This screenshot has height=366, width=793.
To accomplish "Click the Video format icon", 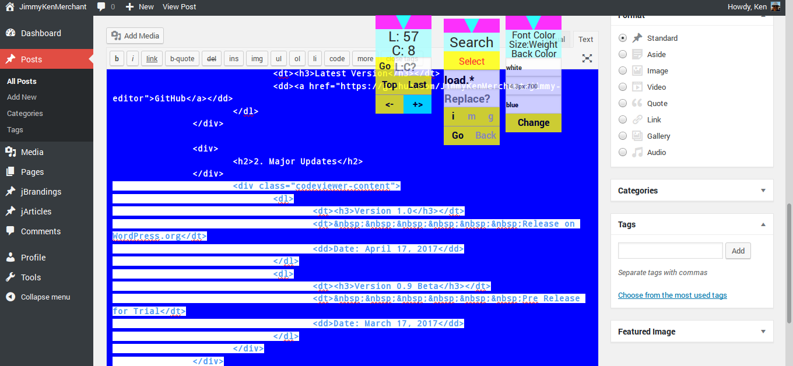I will click(637, 87).
